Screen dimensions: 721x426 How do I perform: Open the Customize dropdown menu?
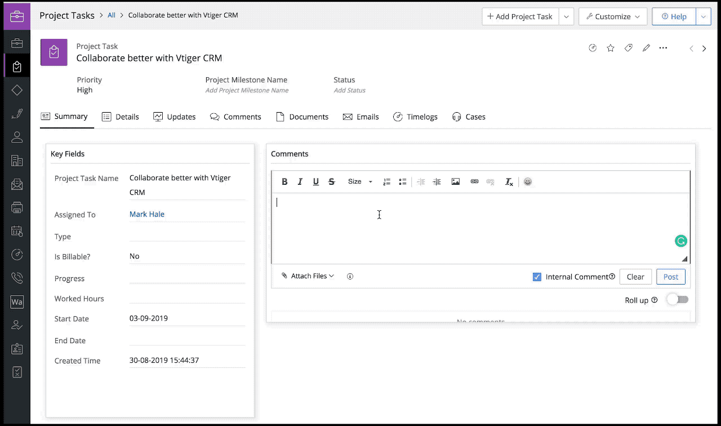613,16
